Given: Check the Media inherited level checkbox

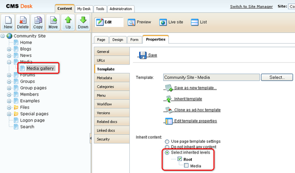Looking at the screenshot, I should tap(186, 166).
